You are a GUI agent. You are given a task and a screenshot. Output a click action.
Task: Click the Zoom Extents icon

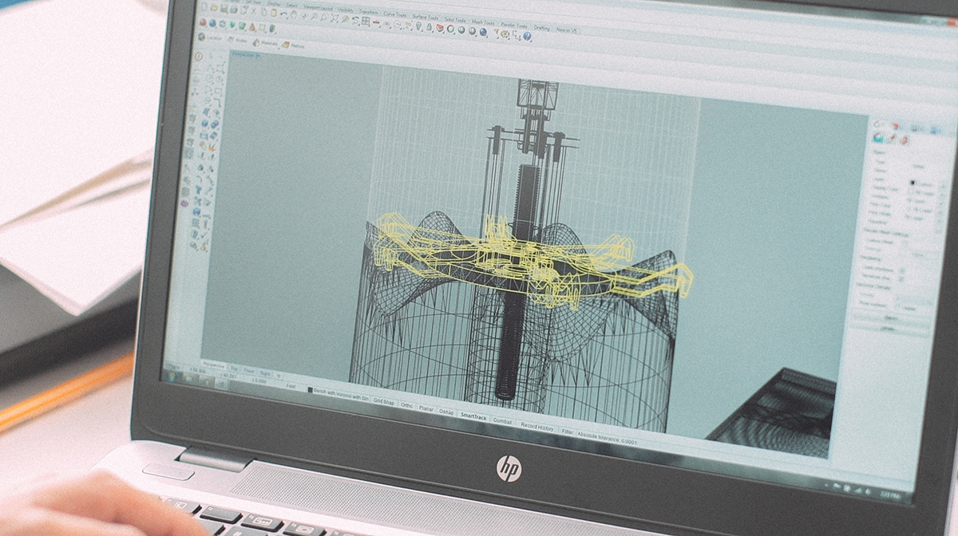tap(335, 19)
